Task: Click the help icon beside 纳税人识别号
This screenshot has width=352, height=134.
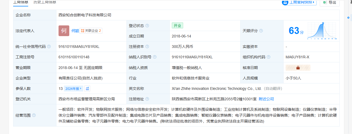Action: (155, 57)
